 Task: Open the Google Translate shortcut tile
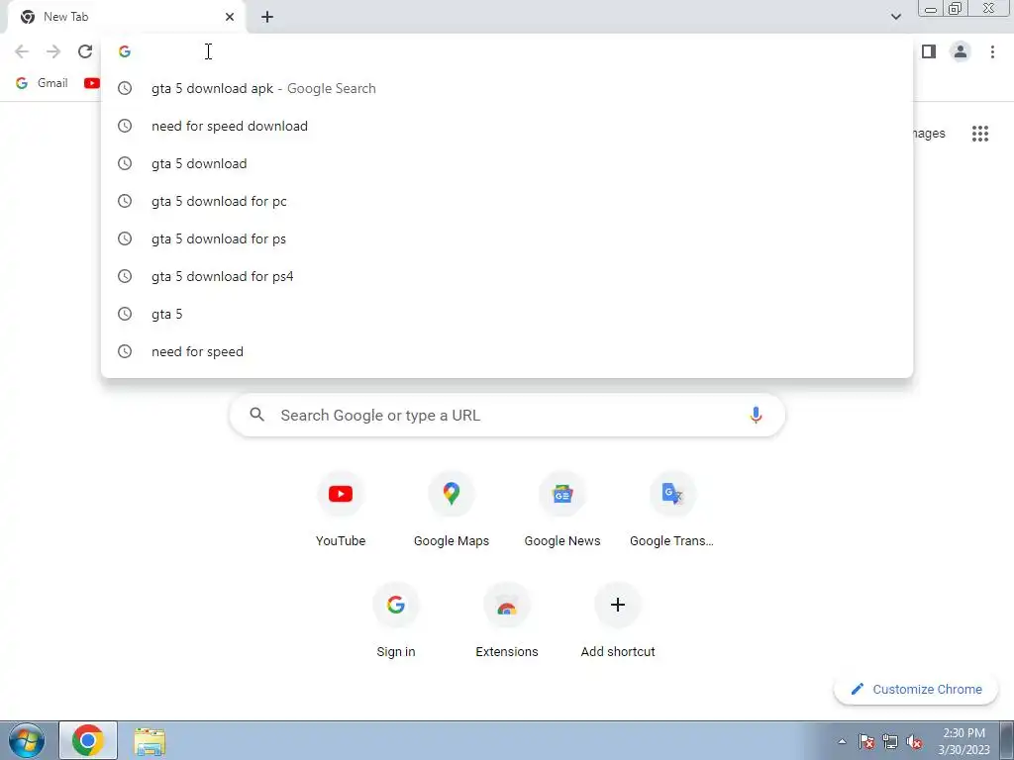[672, 510]
